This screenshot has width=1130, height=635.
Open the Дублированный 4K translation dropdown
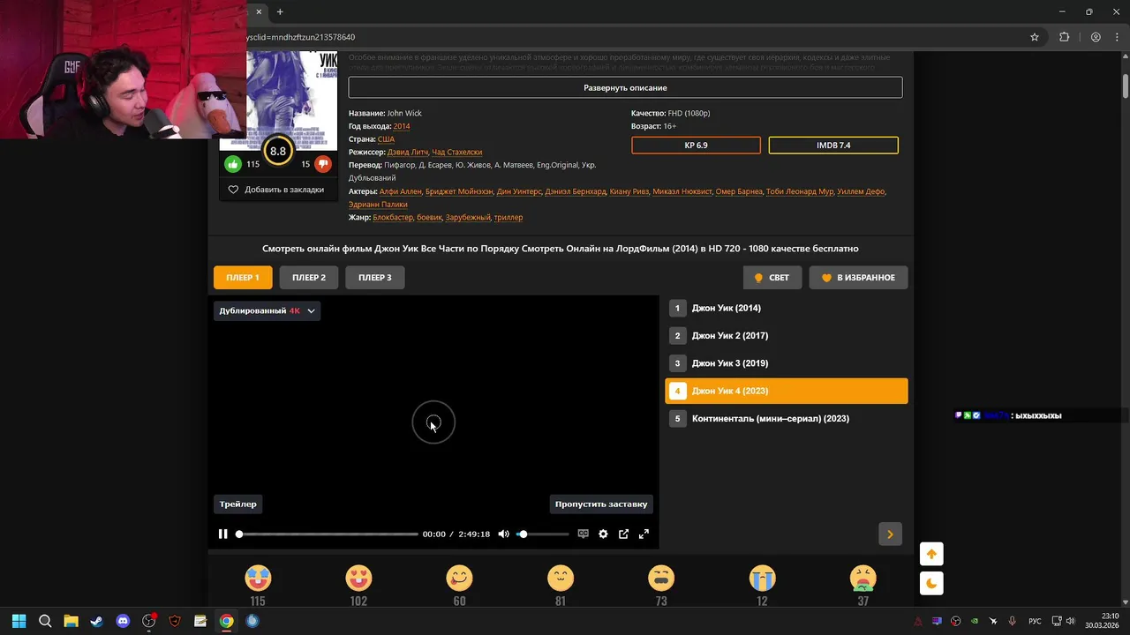(x=267, y=310)
